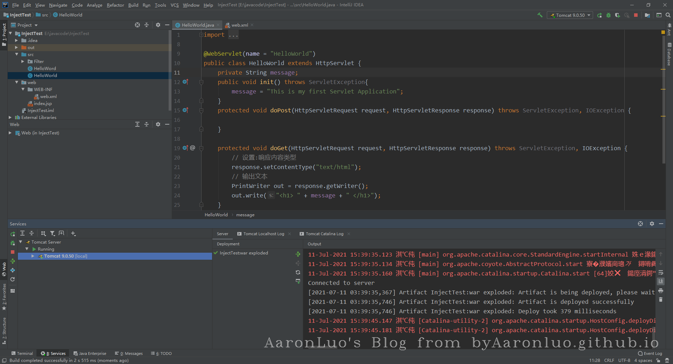Toggle code folding marker at doGet method

coord(201,148)
